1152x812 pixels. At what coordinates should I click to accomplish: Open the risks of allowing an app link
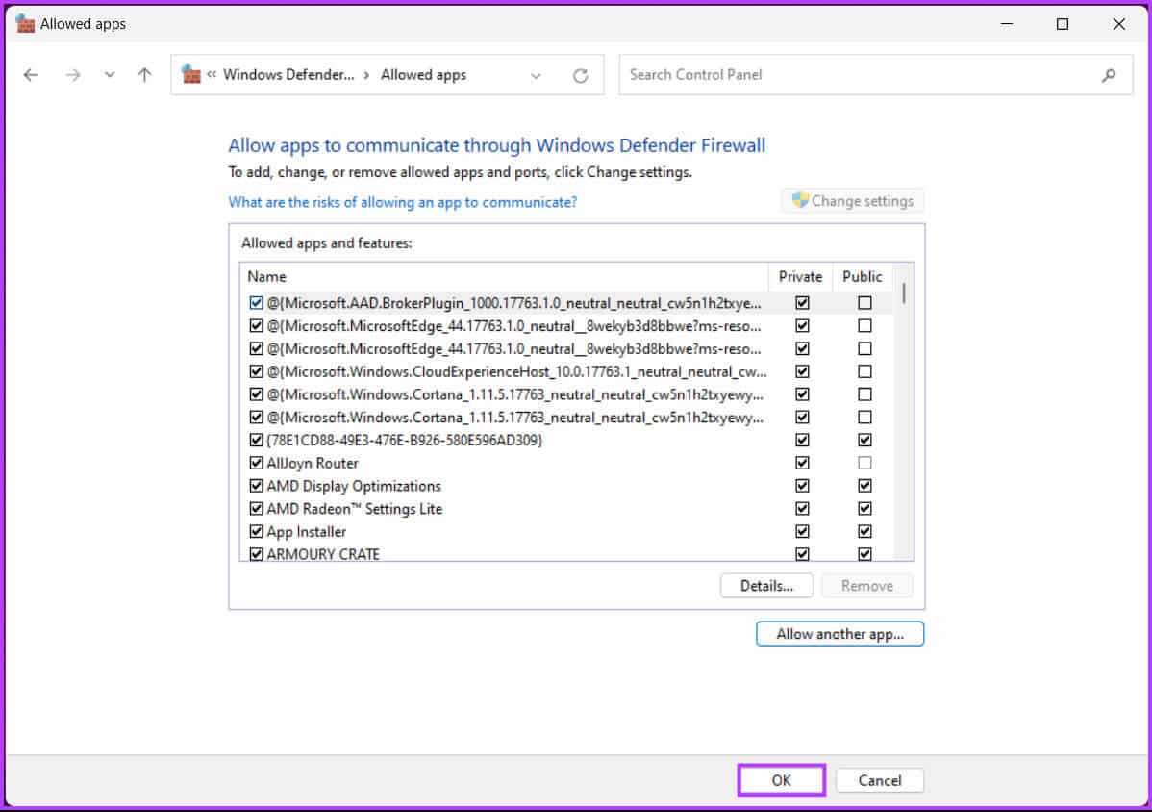(403, 202)
